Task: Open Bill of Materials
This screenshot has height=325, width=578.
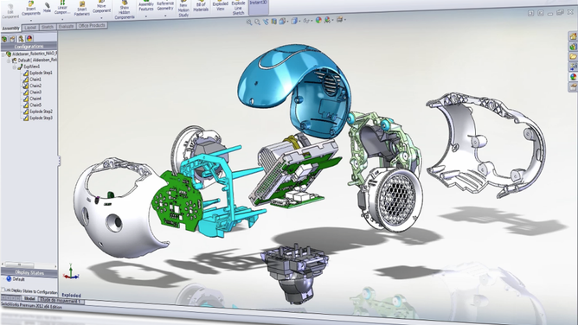Action: point(201,6)
